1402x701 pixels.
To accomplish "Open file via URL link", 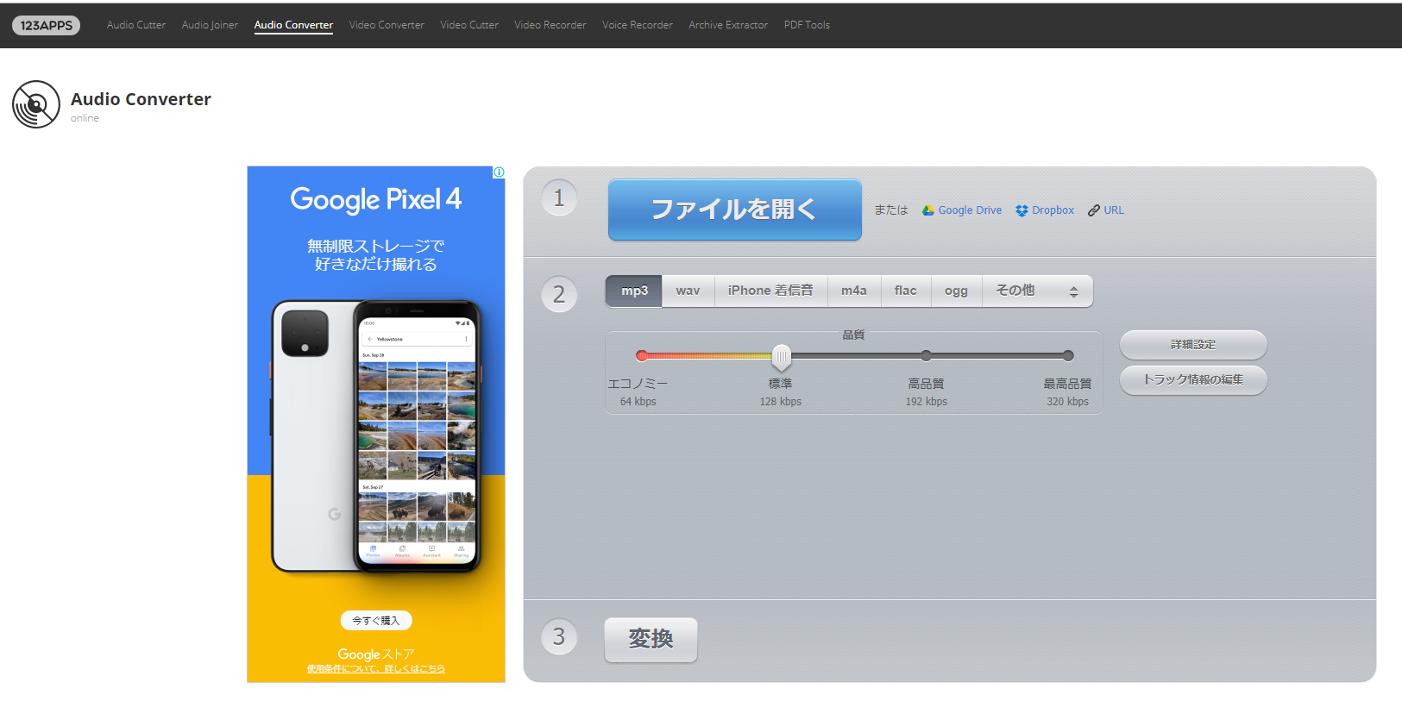I will pyautogui.click(x=1114, y=210).
